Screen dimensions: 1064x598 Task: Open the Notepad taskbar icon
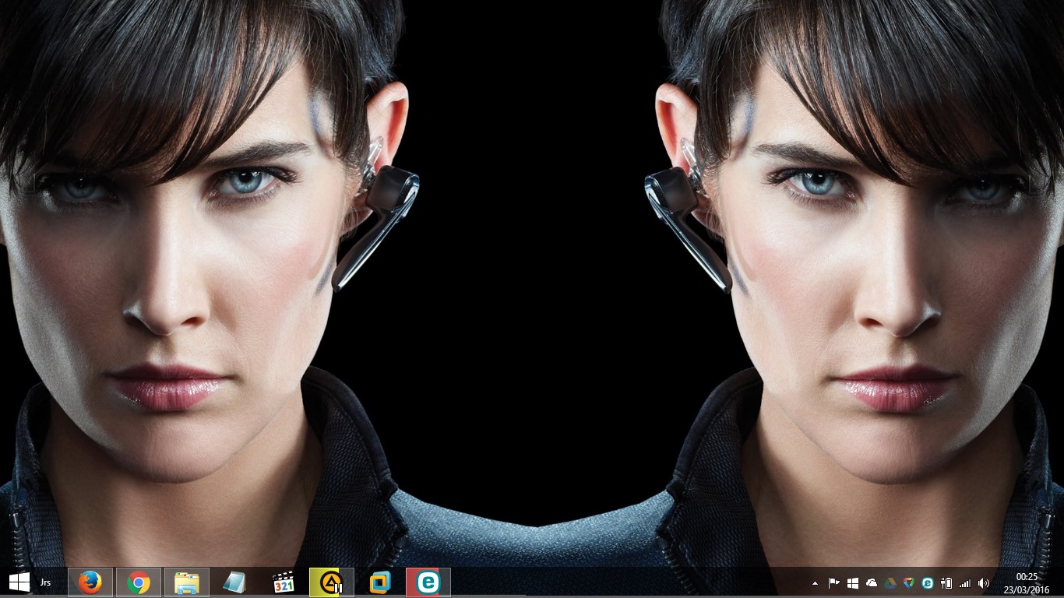235,582
